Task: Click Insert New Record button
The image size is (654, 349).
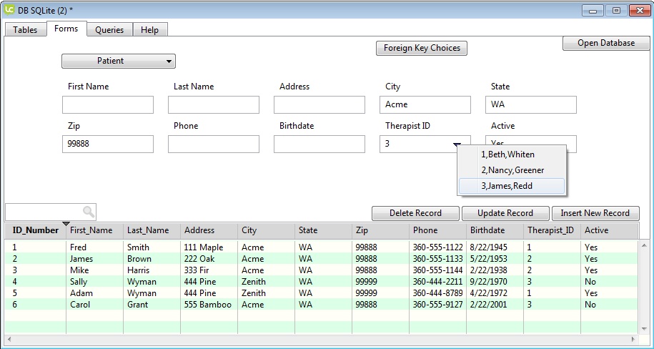Action: point(595,213)
